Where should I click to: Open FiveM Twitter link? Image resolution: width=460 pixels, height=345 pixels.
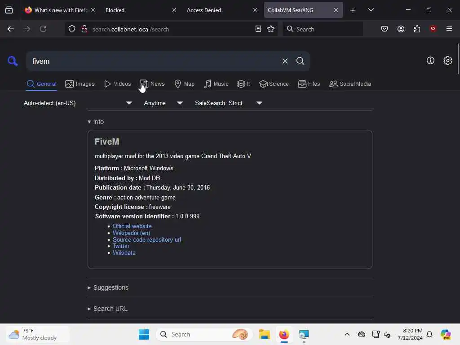[121, 246]
